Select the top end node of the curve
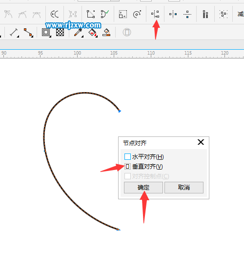The image size is (244, 267). point(120,111)
